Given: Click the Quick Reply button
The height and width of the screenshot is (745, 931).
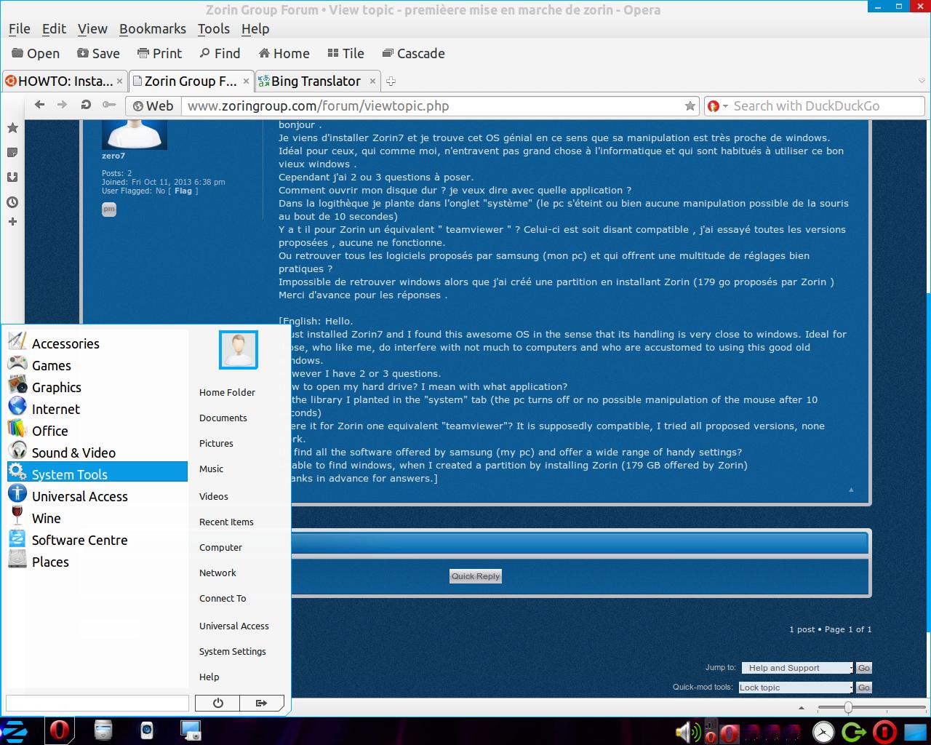Looking at the screenshot, I should 476,576.
